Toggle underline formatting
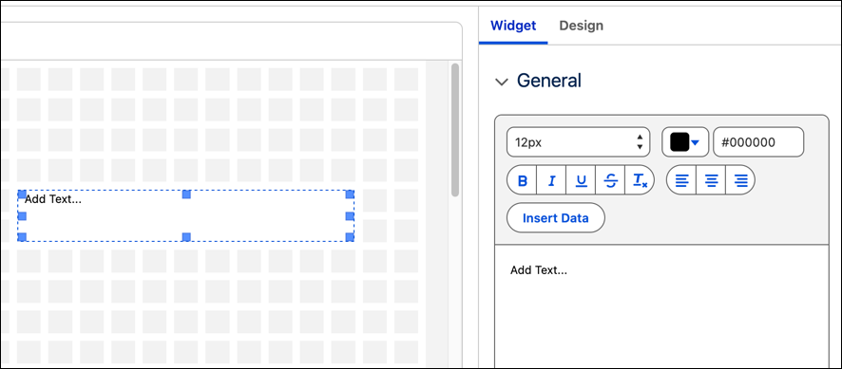 (581, 180)
